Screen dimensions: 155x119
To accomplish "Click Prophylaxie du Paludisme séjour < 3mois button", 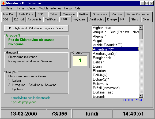I will tap(36, 28).
